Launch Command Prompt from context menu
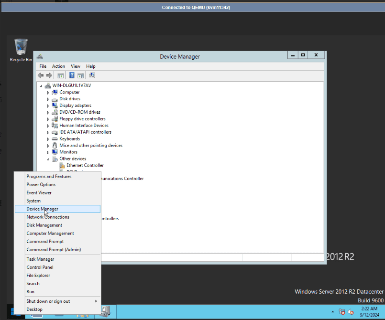The image size is (385, 320). click(x=57, y=241)
